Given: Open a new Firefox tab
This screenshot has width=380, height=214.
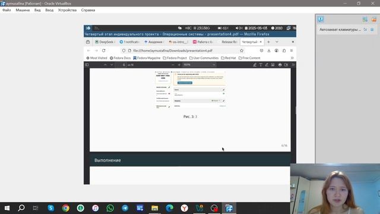Looking at the screenshot, I should [268, 42].
